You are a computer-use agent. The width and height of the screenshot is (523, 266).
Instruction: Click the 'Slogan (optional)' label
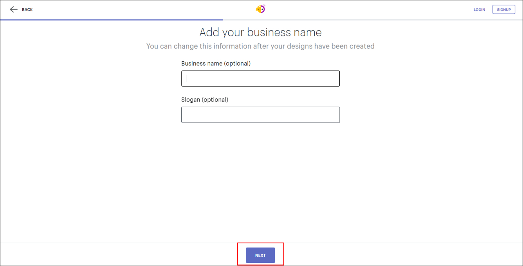coord(205,100)
